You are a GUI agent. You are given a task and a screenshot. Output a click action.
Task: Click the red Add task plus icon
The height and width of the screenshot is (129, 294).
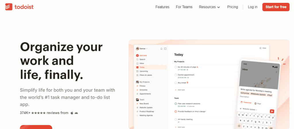(x=138, y=55)
